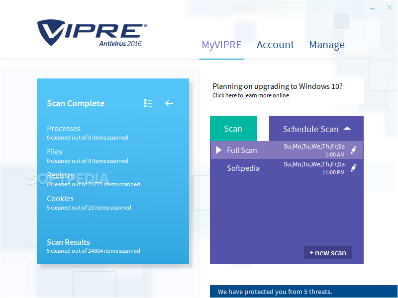Click Full Scan days Su,Mo,Tu,We,Th,Fr,Sa
This screenshot has height=298, width=398.
pyautogui.click(x=314, y=147)
